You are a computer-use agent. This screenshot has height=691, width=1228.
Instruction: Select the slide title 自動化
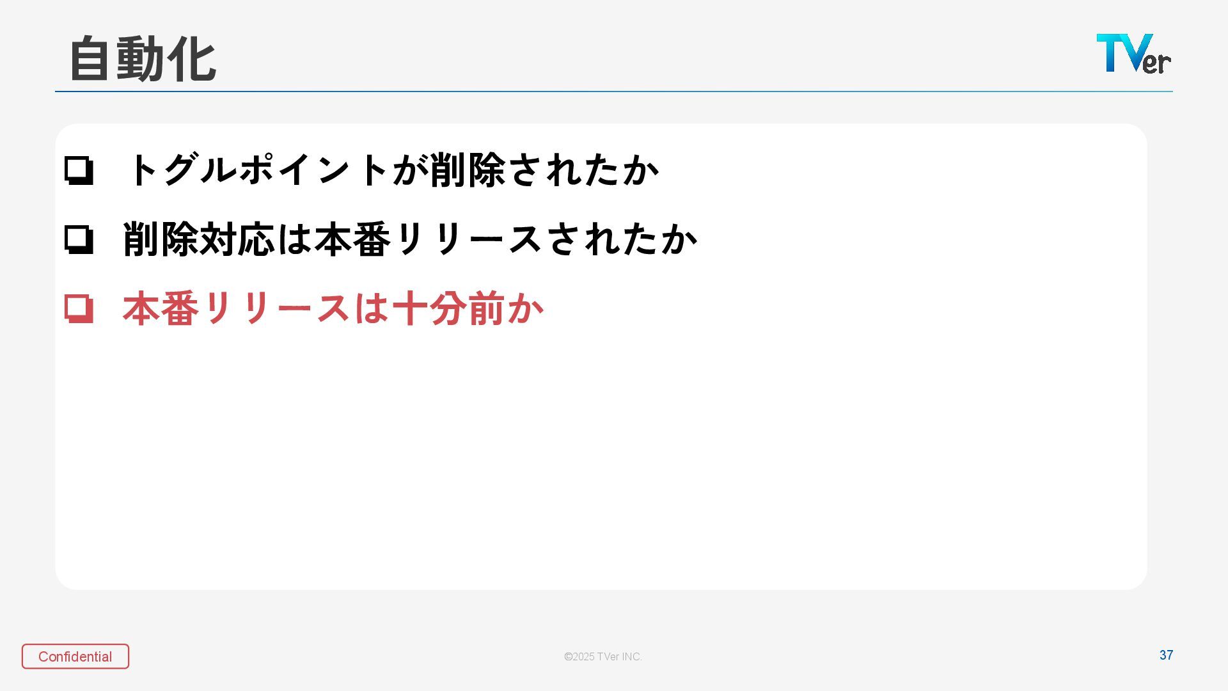pyautogui.click(x=143, y=59)
